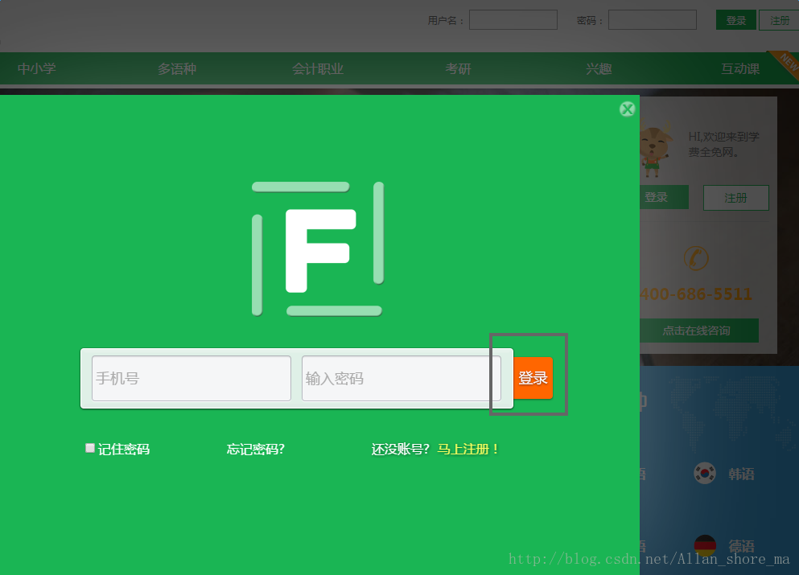Open the 德语 language link
The width and height of the screenshot is (799, 575).
click(x=741, y=546)
